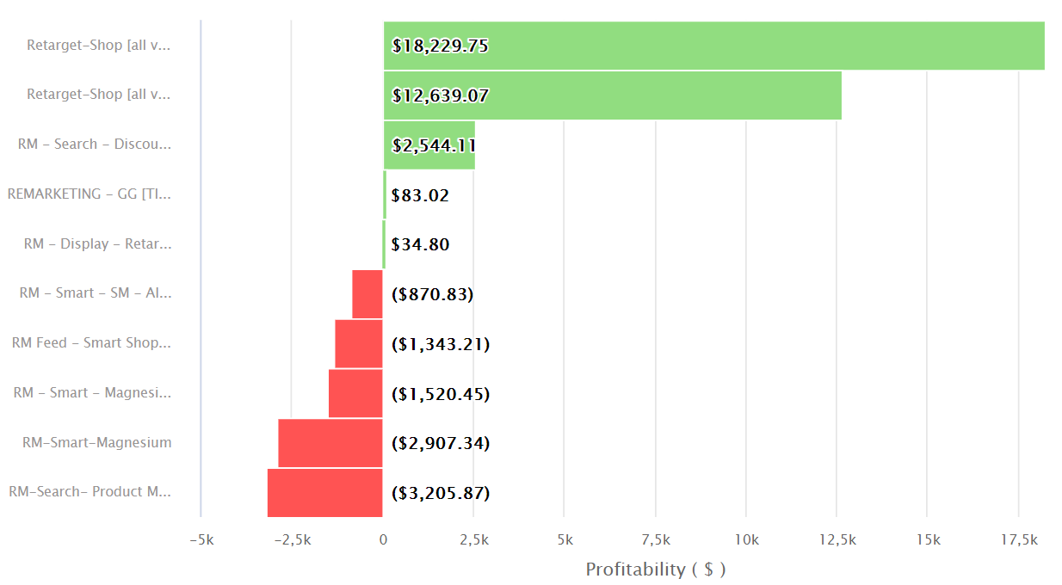1062x585 pixels.
Task: Click the $34.80 data label
Action: pos(420,245)
